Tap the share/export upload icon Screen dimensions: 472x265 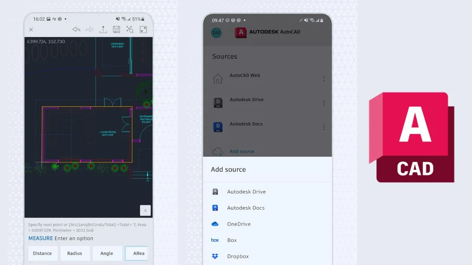tap(103, 29)
